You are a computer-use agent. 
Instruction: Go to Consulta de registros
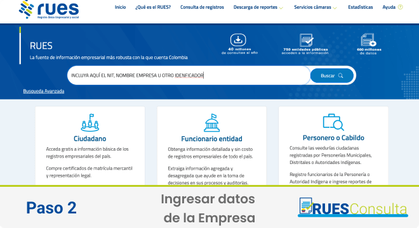coord(202,7)
